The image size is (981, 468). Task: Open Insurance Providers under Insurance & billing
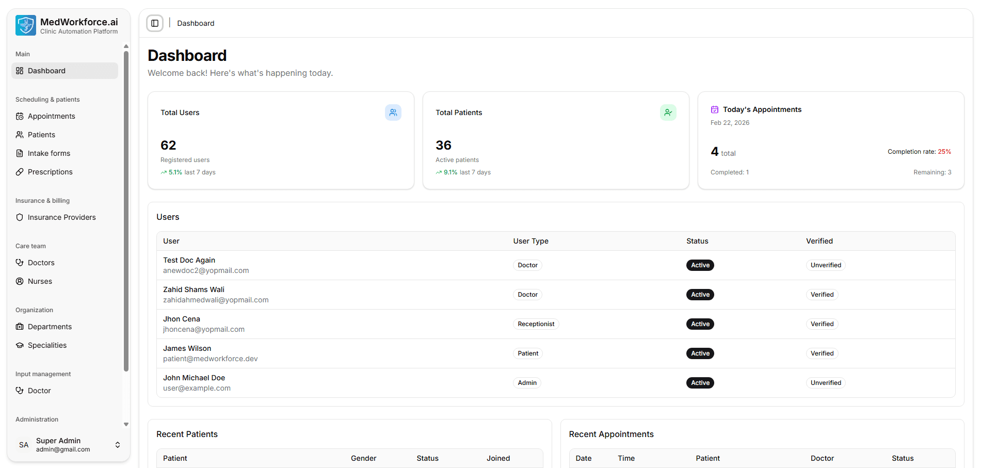[61, 217]
